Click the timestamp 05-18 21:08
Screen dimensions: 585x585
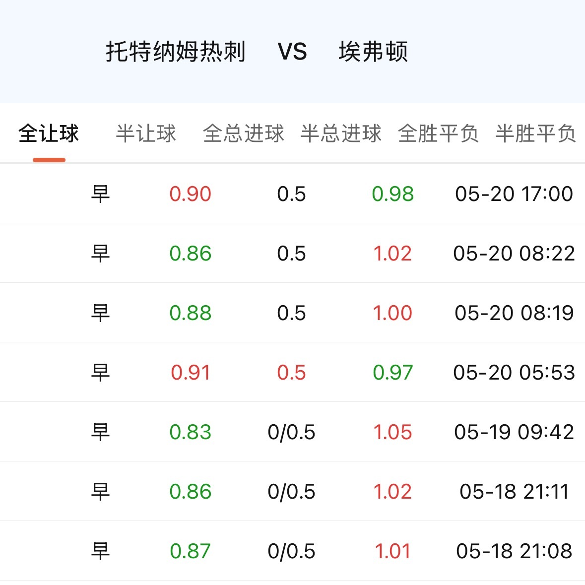click(x=514, y=551)
